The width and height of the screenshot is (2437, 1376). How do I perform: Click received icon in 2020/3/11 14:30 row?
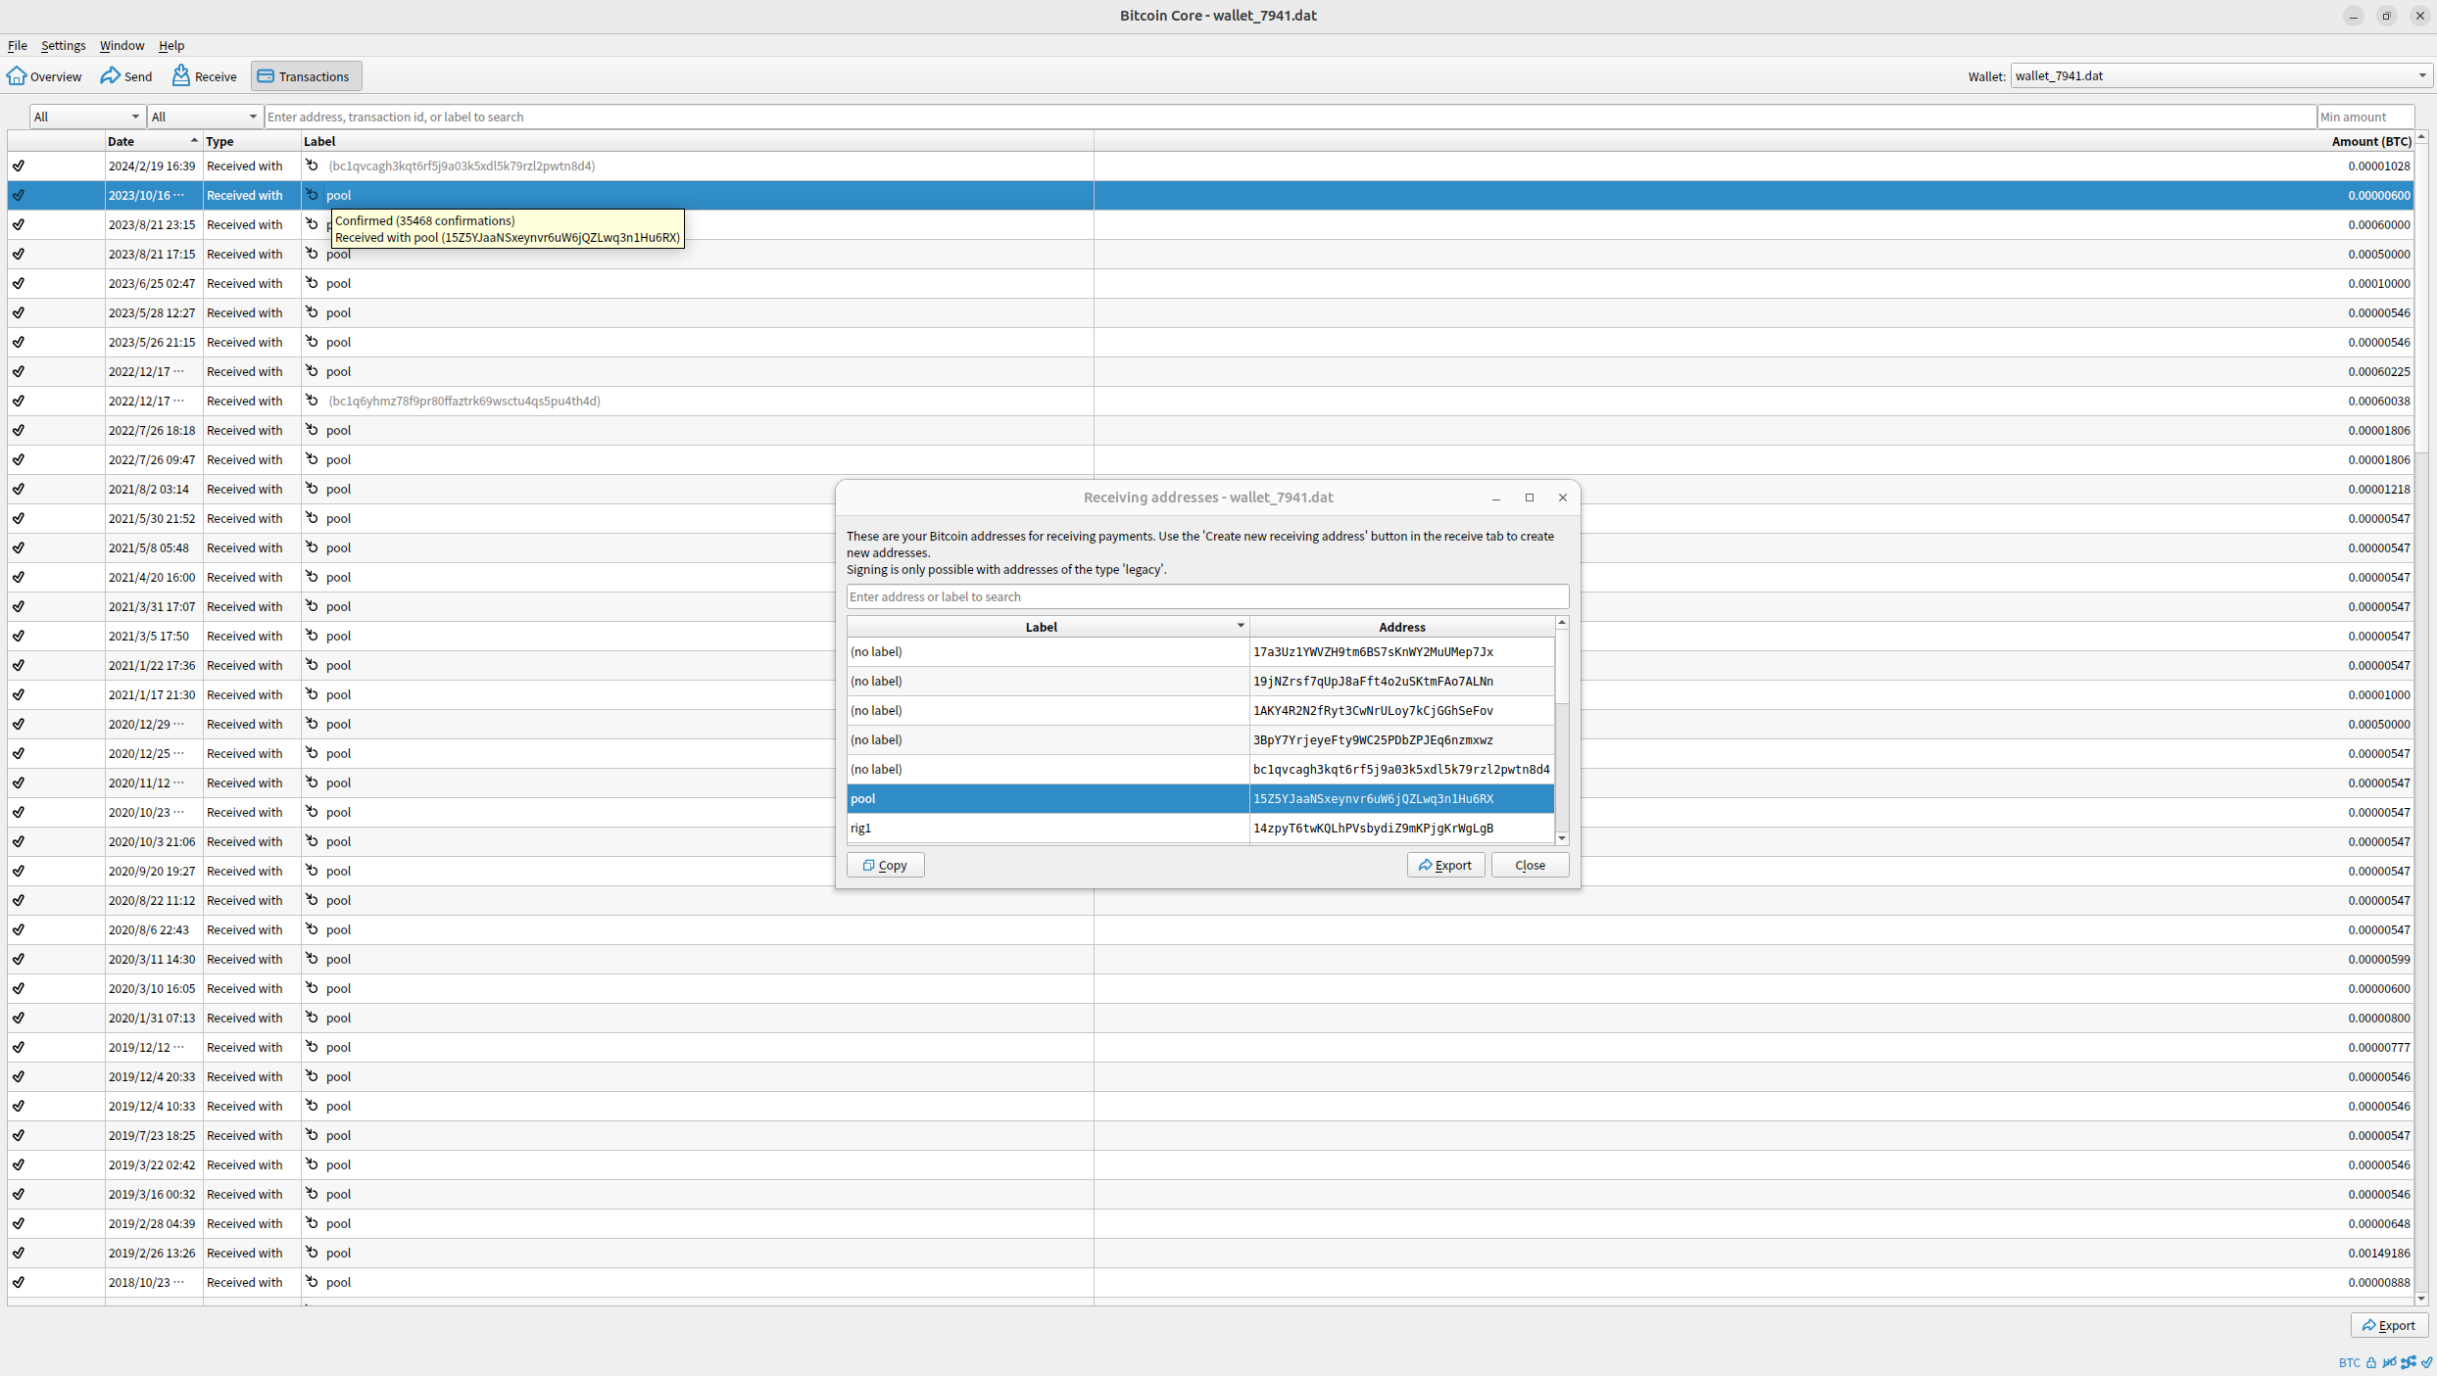pyautogui.click(x=312, y=959)
